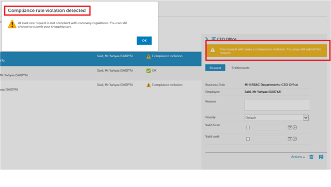
Task: Enable the Valid until checkbox
Action: coord(248,139)
